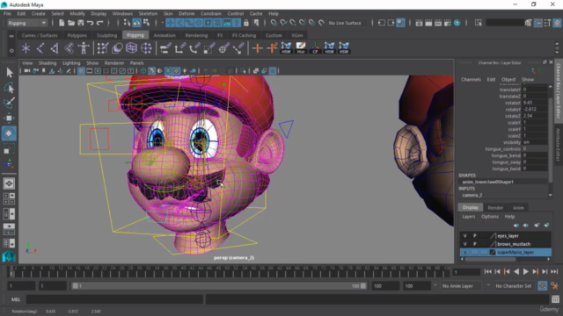
Task: Toggle the status line lock icon
Action: click(x=246, y=23)
